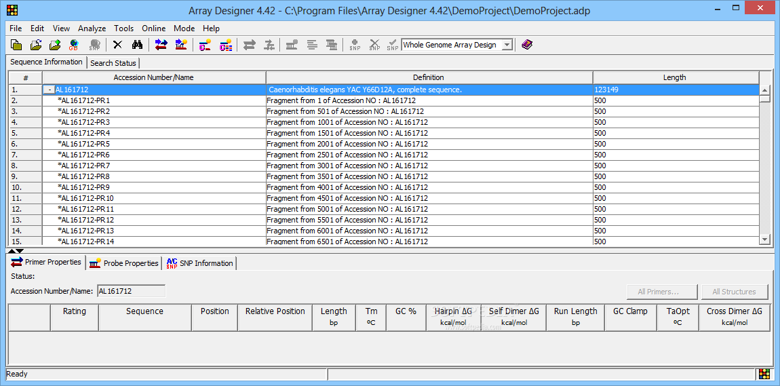Click the grayed aligned lines icon
This screenshot has width=780, height=386.
pos(312,45)
